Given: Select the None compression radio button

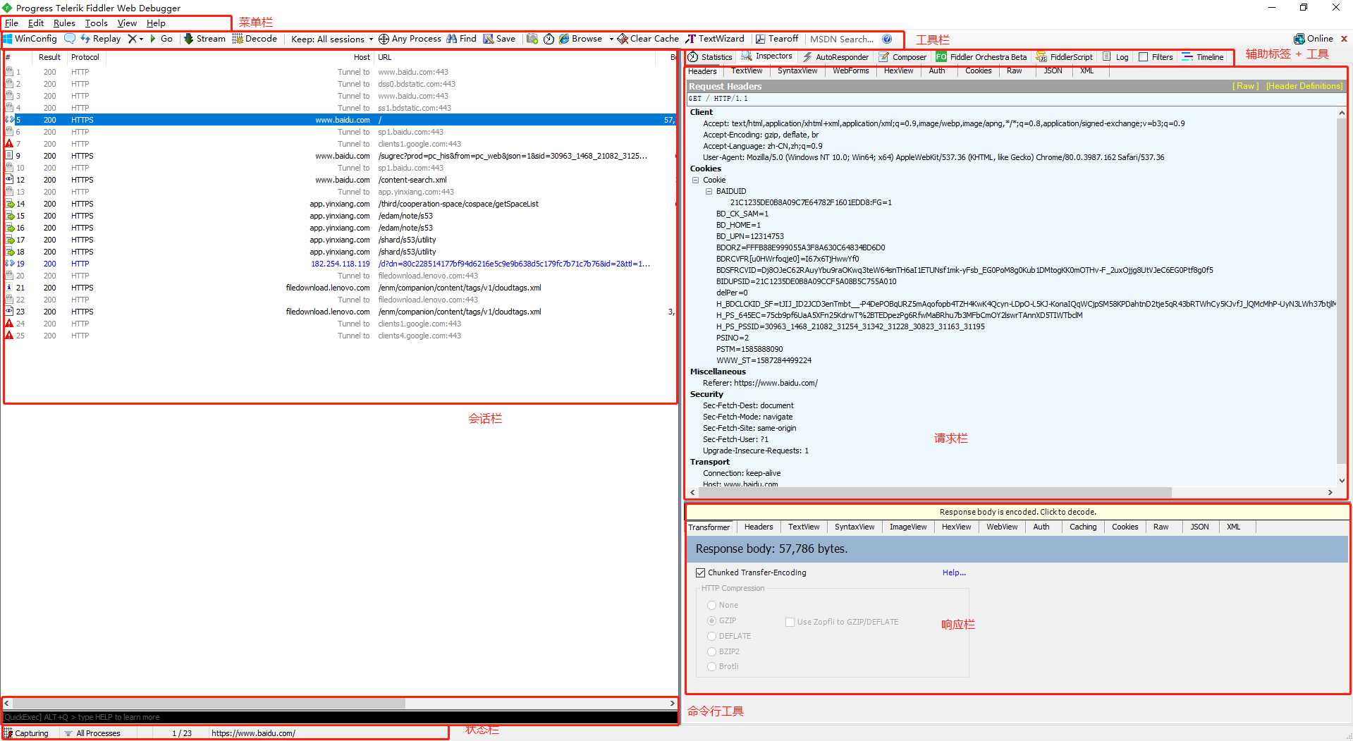Looking at the screenshot, I should coord(711,605).
